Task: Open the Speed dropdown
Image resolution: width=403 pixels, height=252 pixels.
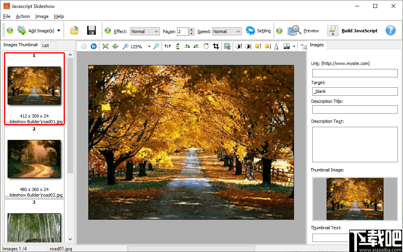Action: coord(227,31)
